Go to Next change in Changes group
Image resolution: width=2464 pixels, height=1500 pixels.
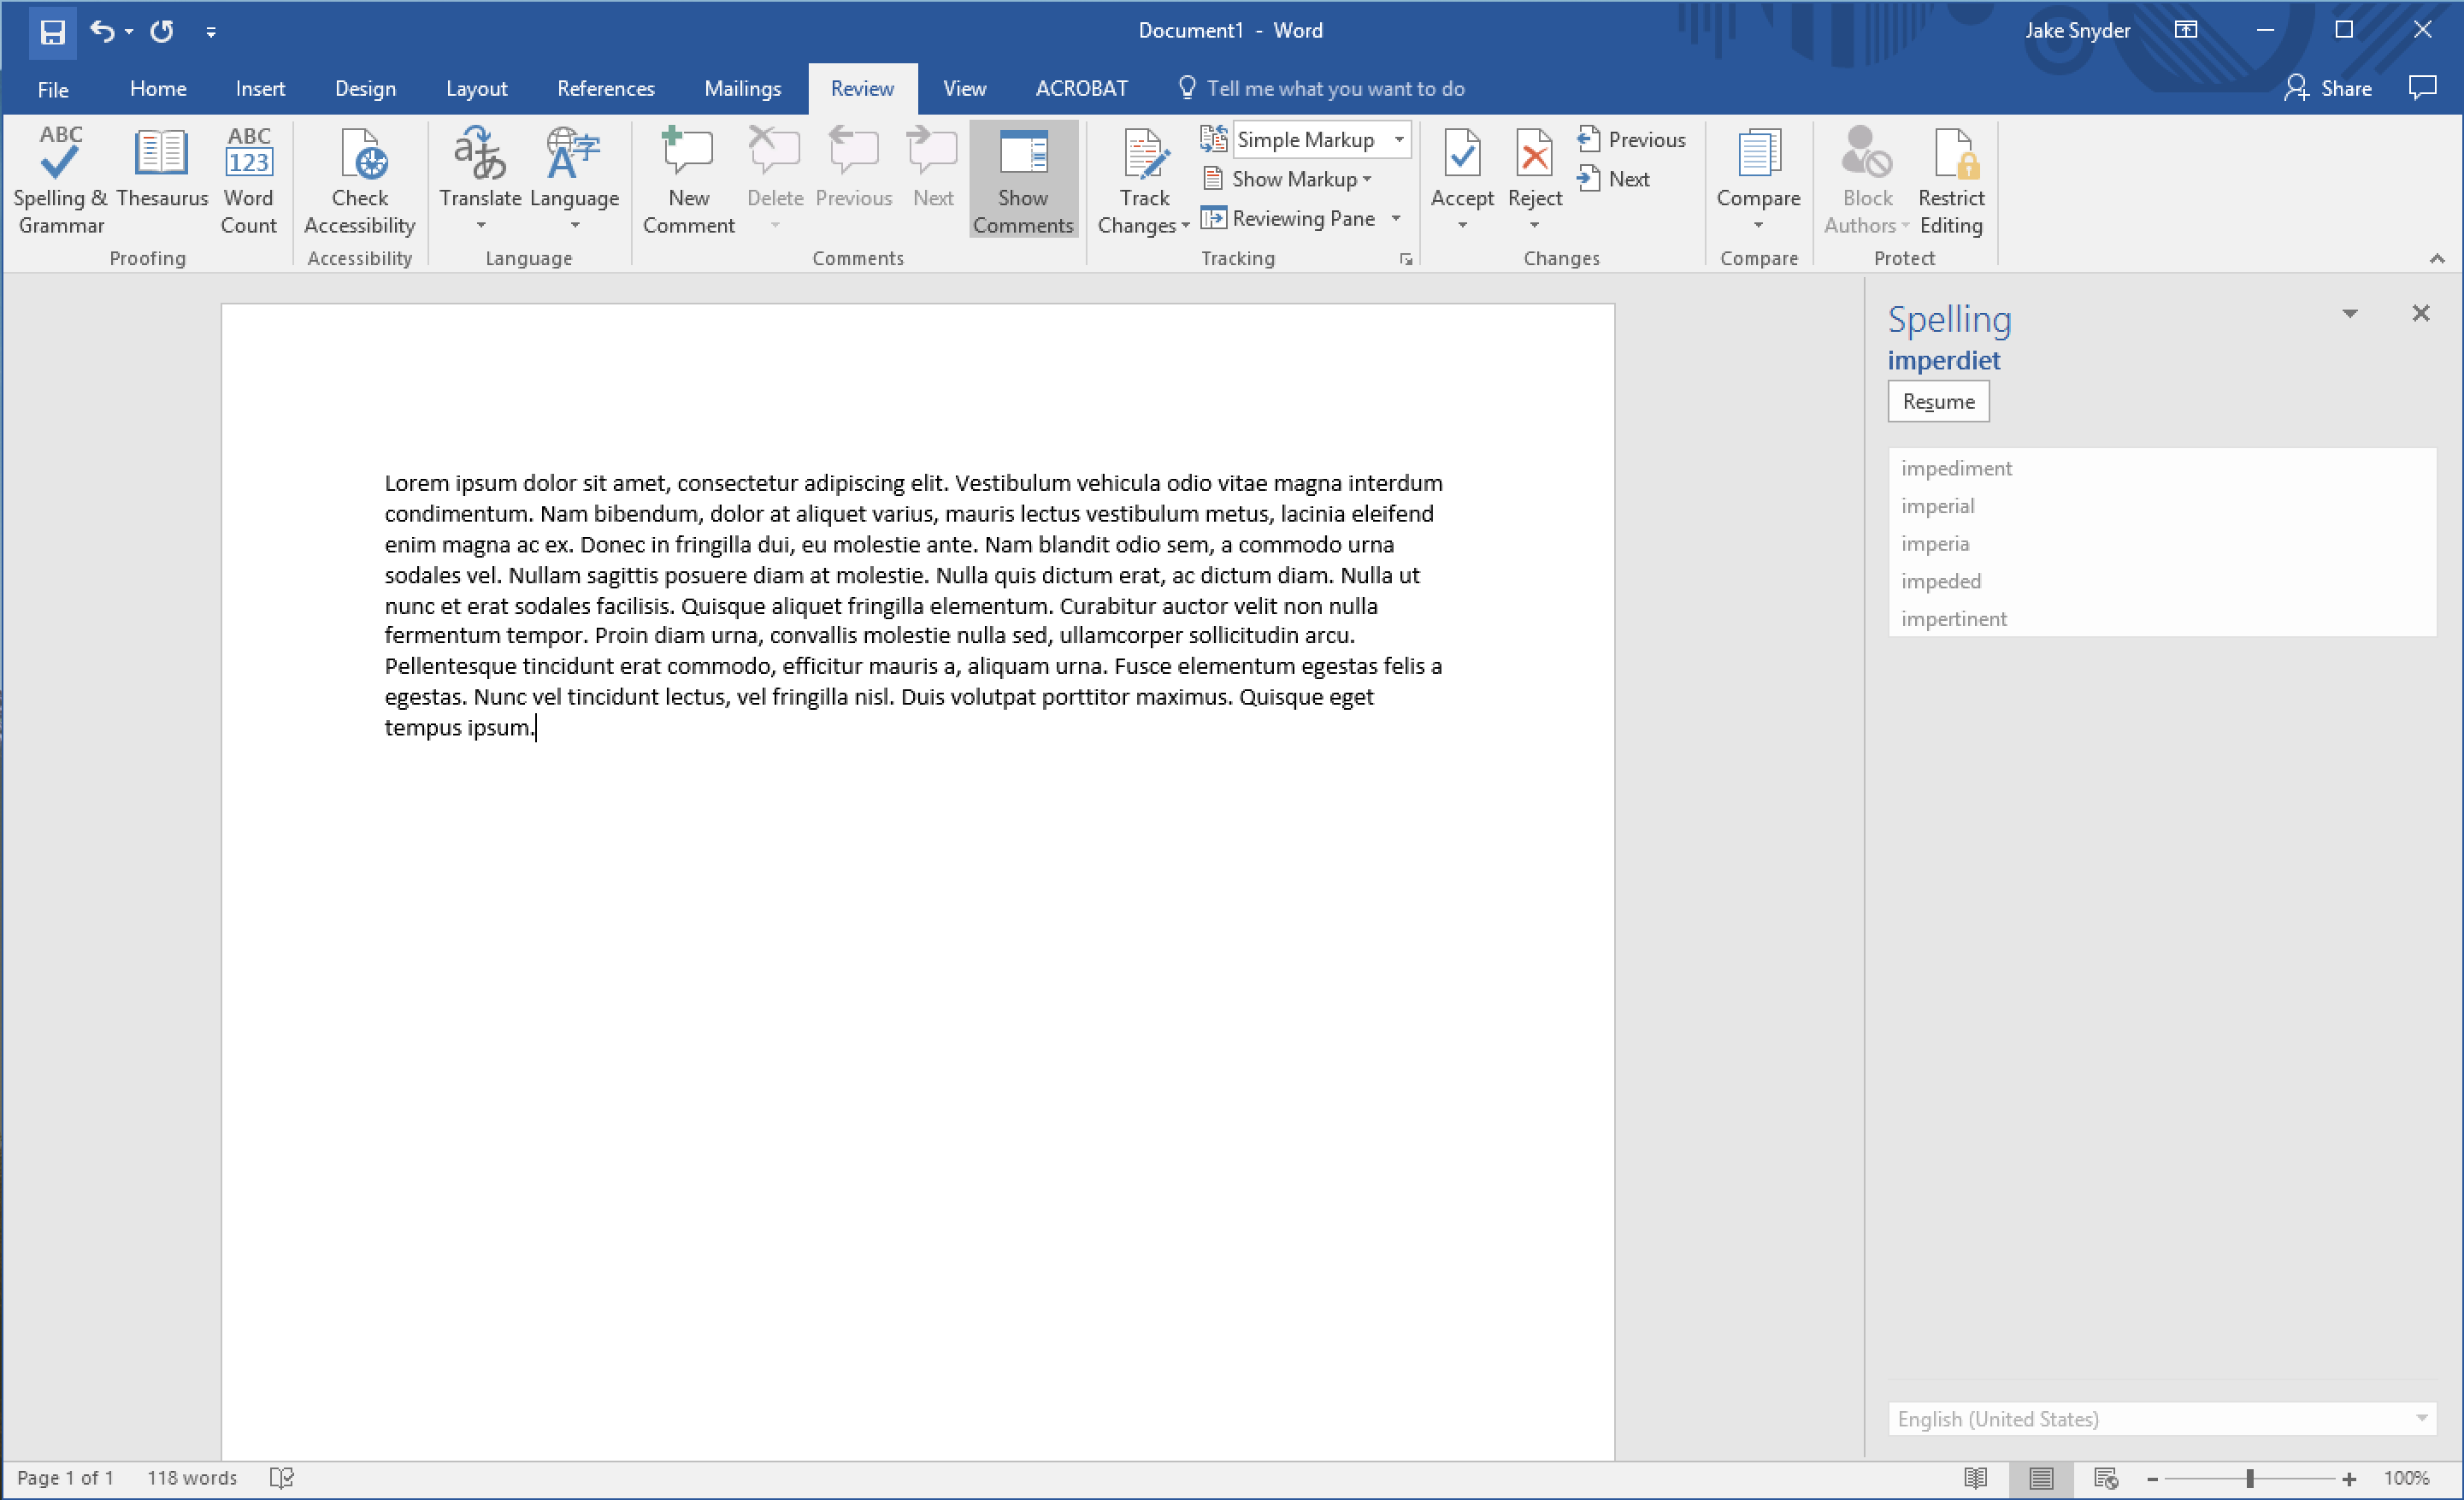[x=1613, y=179]
